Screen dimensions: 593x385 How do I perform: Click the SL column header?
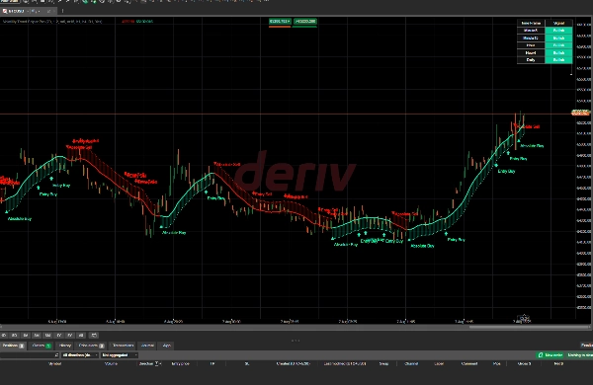coord(246,363)
